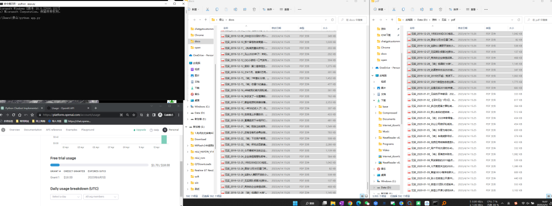Screen dimensions: 552x206
Task: Open Chrome's three-dot menu
Action: [178, 115]
